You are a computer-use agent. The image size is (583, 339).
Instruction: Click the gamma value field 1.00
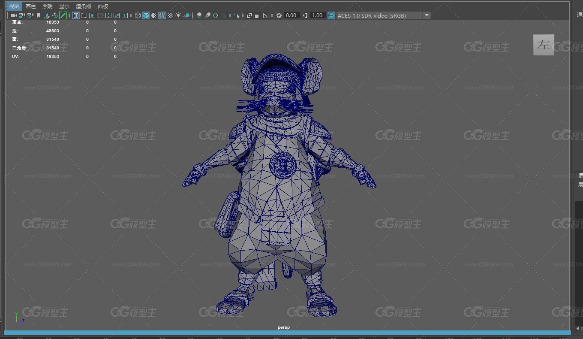[317, 15]
